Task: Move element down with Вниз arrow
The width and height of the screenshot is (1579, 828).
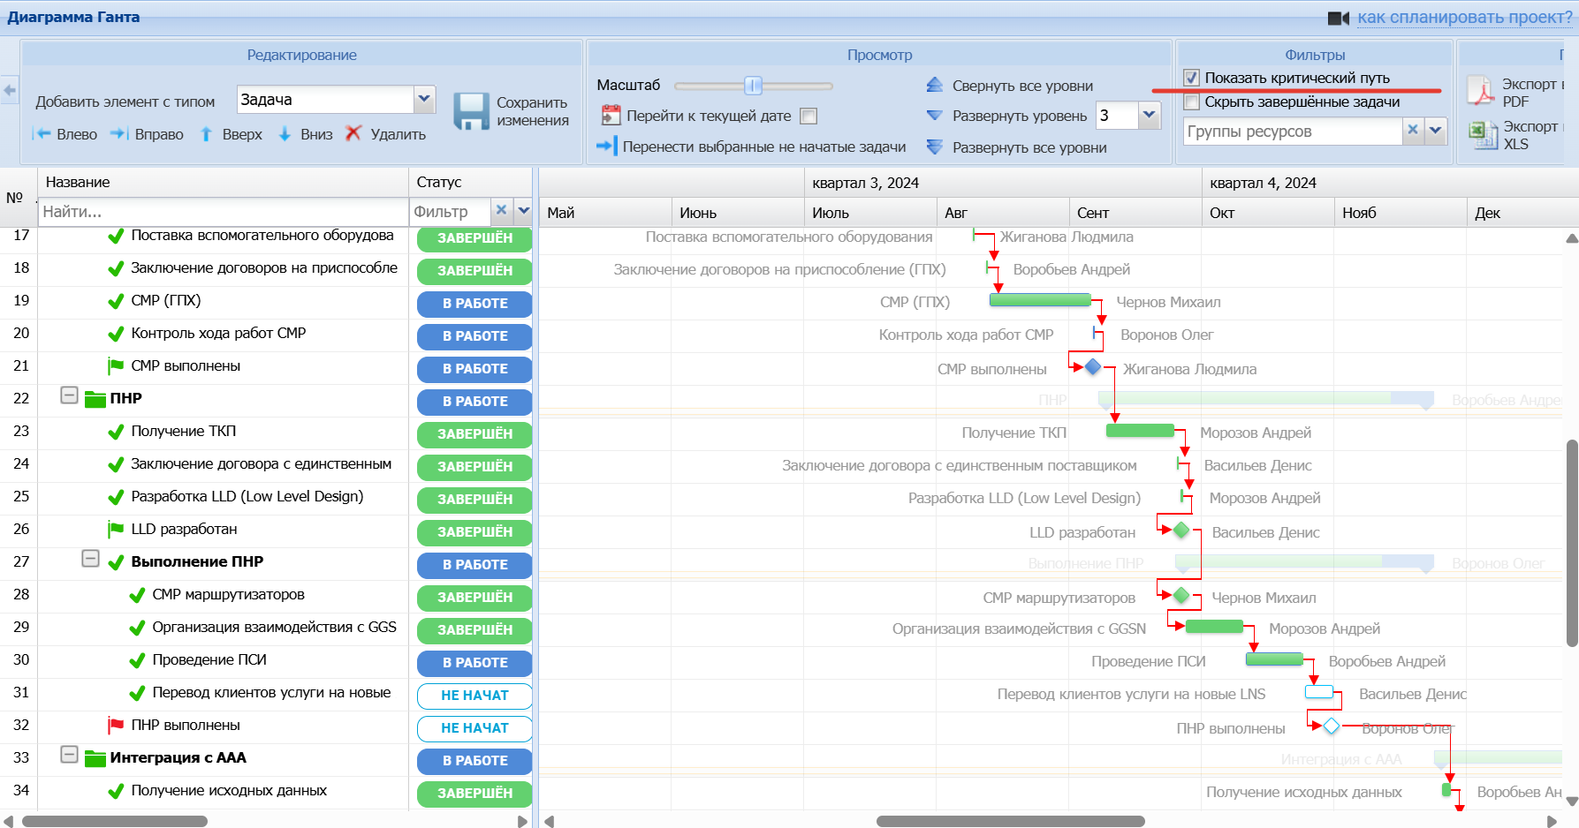Action: [285, 134]
